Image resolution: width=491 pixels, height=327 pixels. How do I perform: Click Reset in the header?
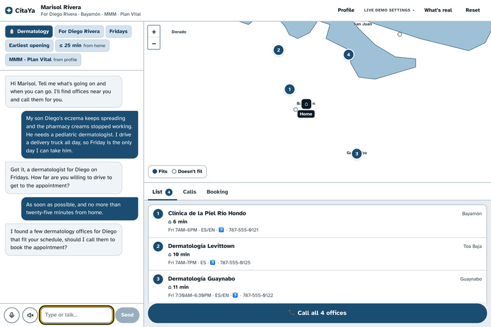472,10
